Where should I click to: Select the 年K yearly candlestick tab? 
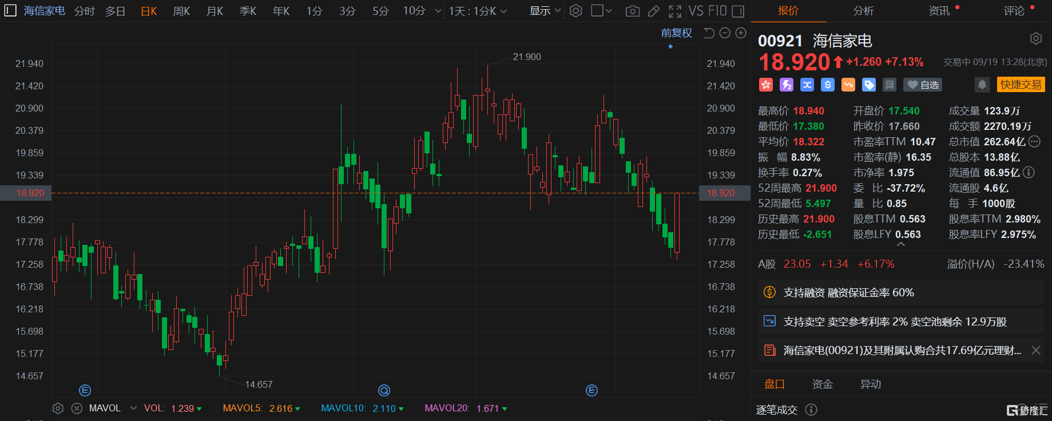[281, 11]
